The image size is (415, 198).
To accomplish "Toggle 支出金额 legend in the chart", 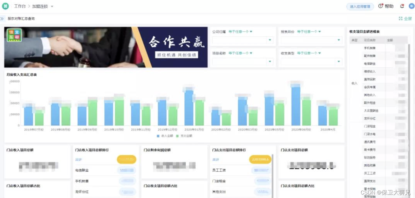I will point(184,136).
